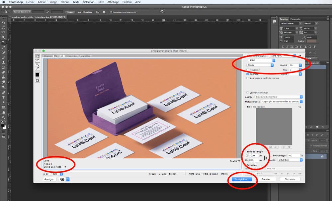The height and width of the screenshot is (201, 332).
Task: Open the Aperçu monitor colors dropdown
Action: pyautogui.click(x=279, y=97)
